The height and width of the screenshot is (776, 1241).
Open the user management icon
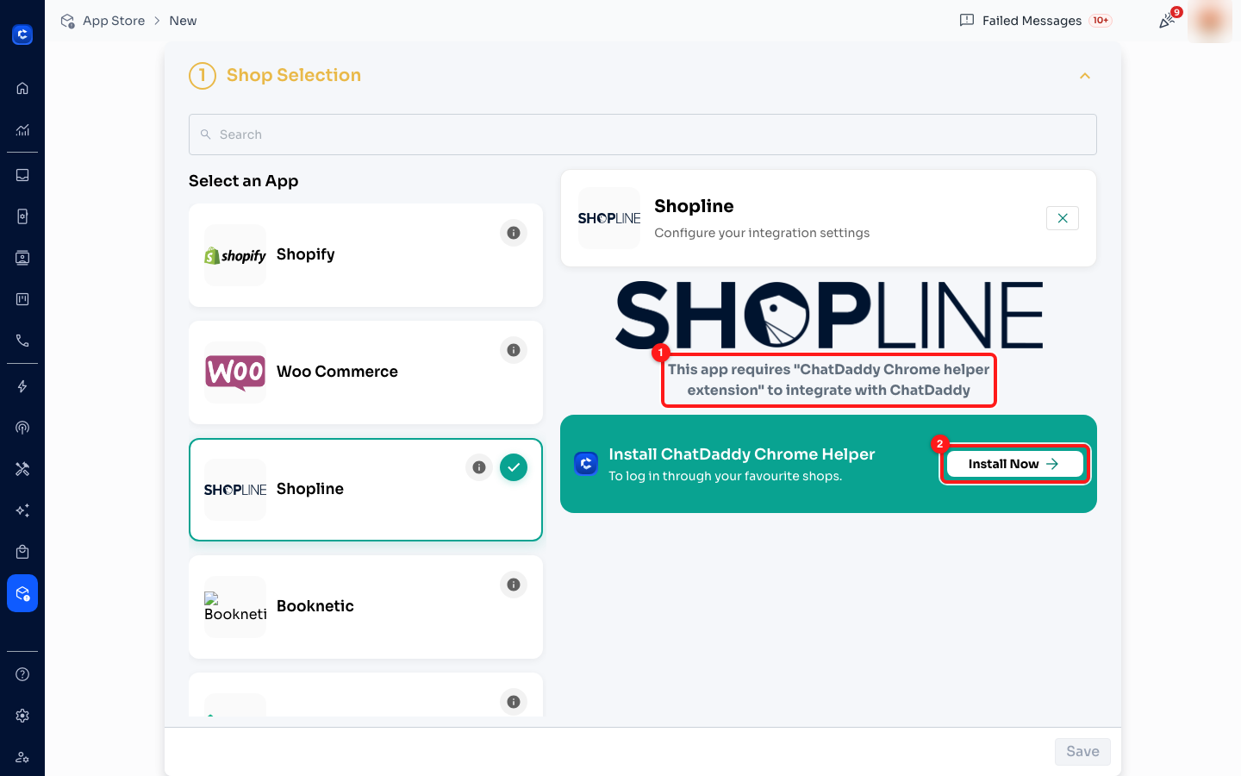tap(22, 757)
